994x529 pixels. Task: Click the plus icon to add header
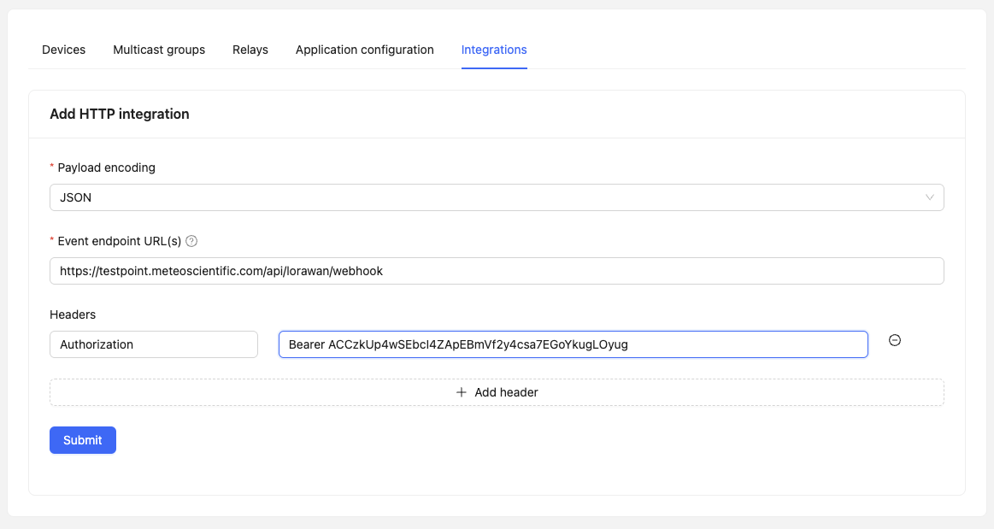[462, 392]
